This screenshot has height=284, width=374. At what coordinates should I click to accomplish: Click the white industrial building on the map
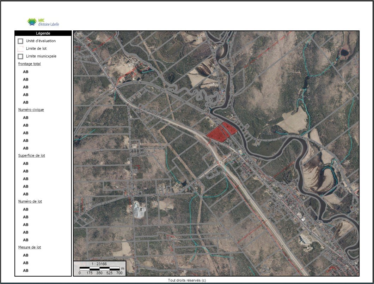(140, 211)
